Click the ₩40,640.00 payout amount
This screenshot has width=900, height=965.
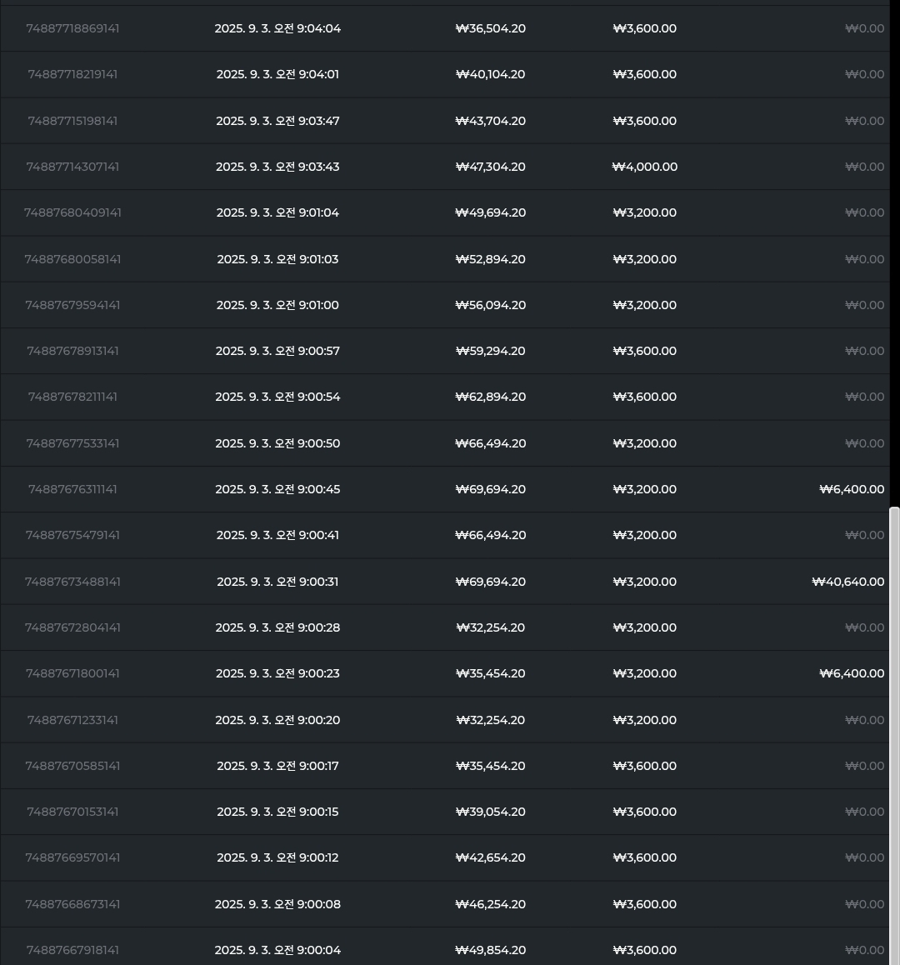point(847,582)
